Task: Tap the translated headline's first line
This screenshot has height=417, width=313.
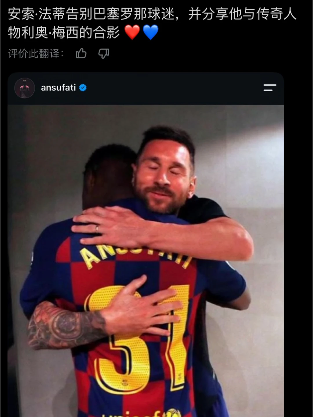Action: 152,14
